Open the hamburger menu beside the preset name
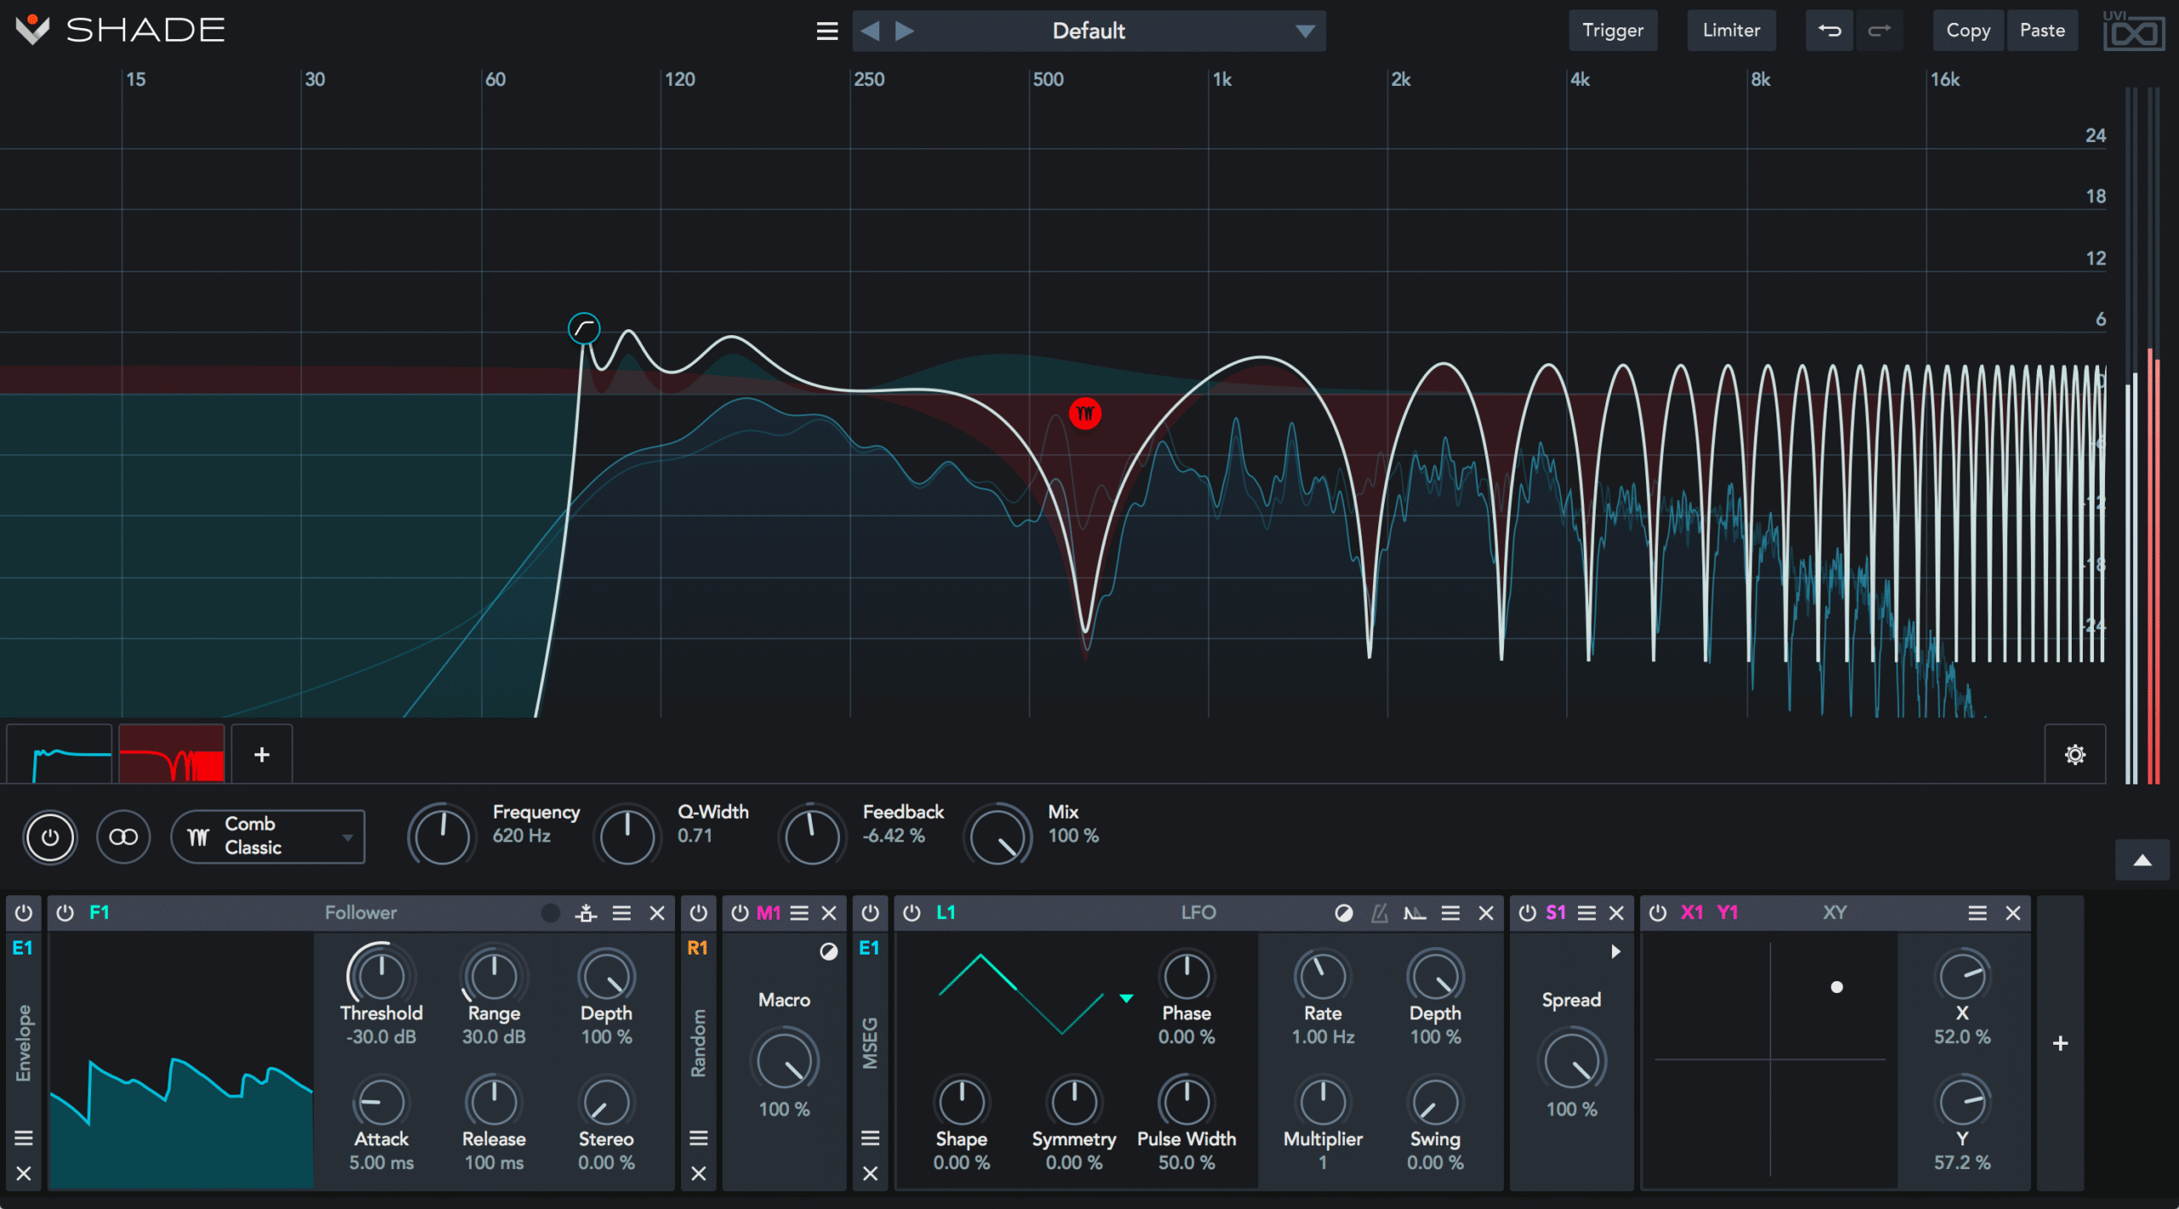Screen dimensions: 2179x1209 click(x=826, y=31)
